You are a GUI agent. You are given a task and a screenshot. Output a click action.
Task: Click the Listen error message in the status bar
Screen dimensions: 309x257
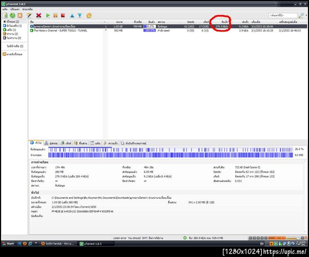pos(127,238)
